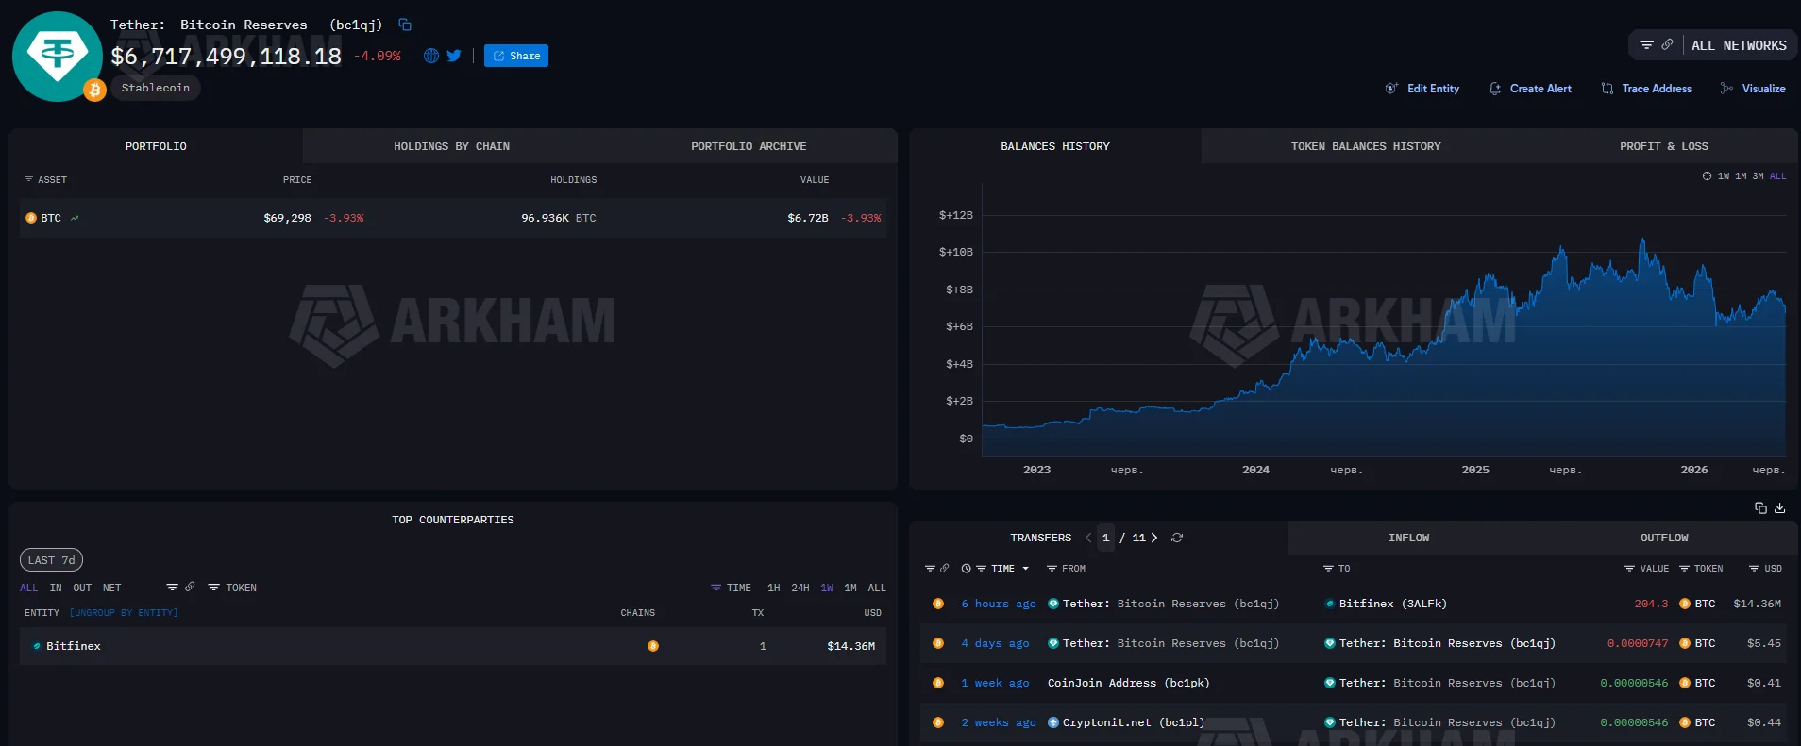Select NET counterparties direction filter
The image size is (1801, 746).
(111, 588)
